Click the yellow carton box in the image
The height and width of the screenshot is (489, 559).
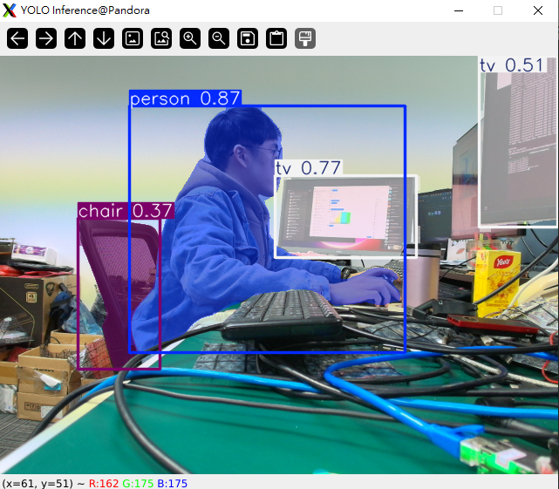click(x=496, y=281)
